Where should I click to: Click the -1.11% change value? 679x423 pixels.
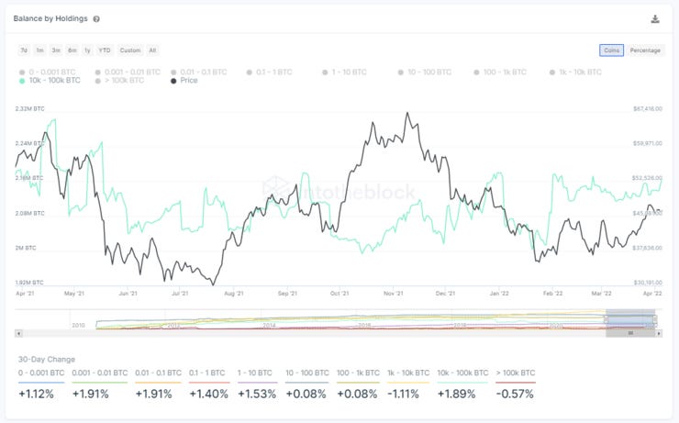[403, 394]
